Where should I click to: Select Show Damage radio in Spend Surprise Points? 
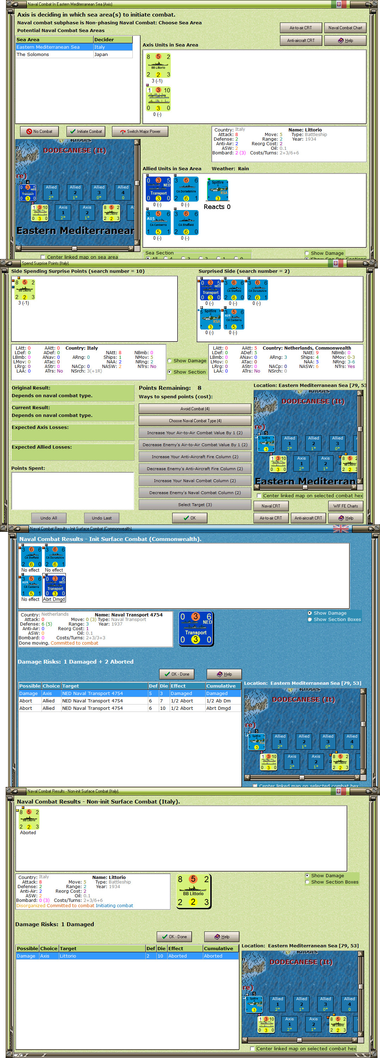point(169,361)
